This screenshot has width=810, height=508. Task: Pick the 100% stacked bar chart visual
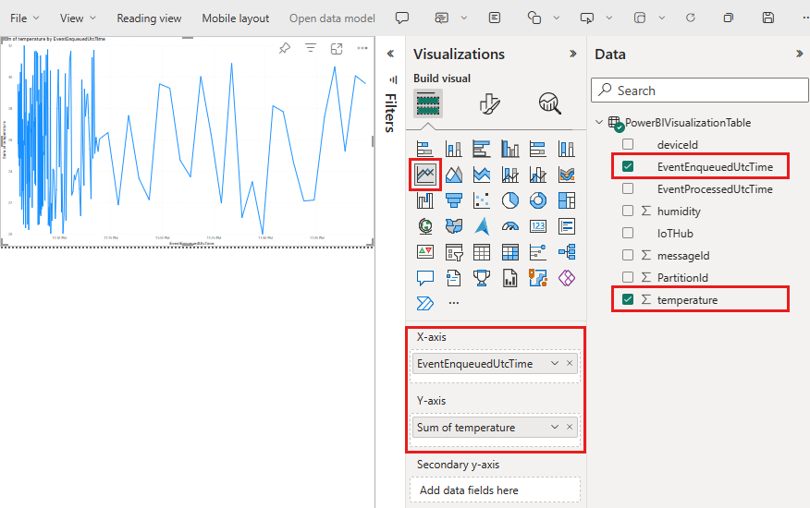point(538,150)
